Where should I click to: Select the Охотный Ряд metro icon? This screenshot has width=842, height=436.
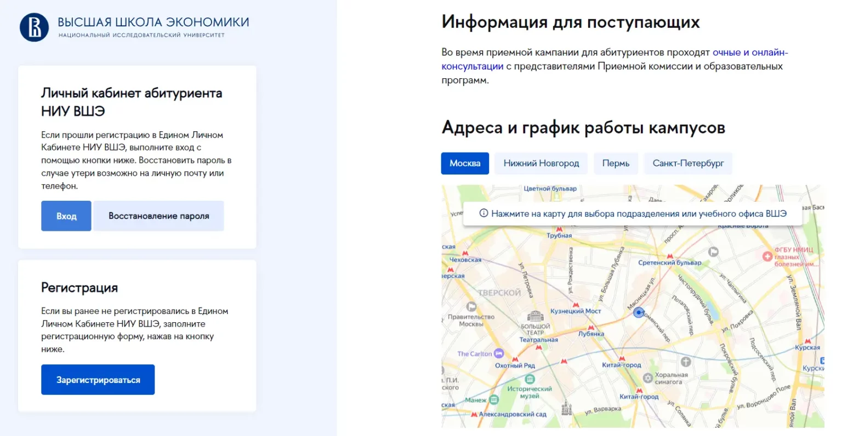[515, 359]
